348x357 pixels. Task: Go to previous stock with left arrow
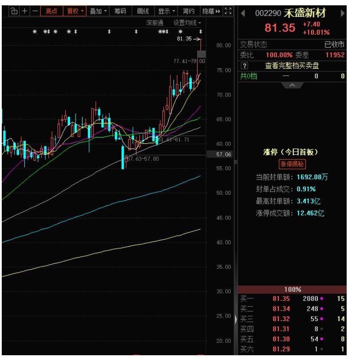[243, 13]
